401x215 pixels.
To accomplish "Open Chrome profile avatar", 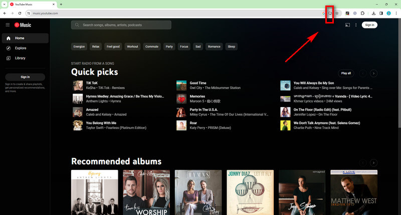I will 389,13.
